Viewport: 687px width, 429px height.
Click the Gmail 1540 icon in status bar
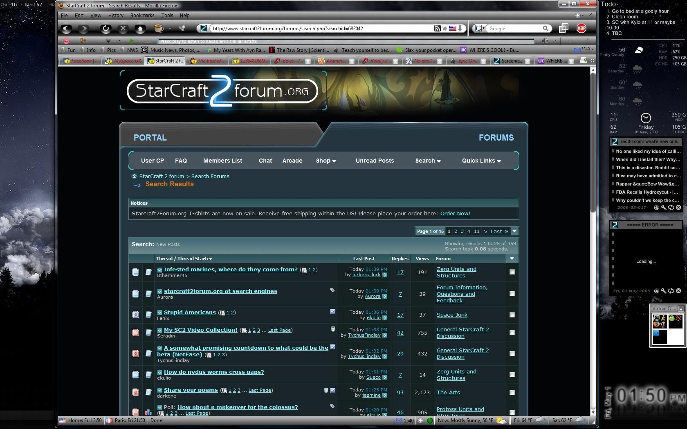click(x=400, y=420)
